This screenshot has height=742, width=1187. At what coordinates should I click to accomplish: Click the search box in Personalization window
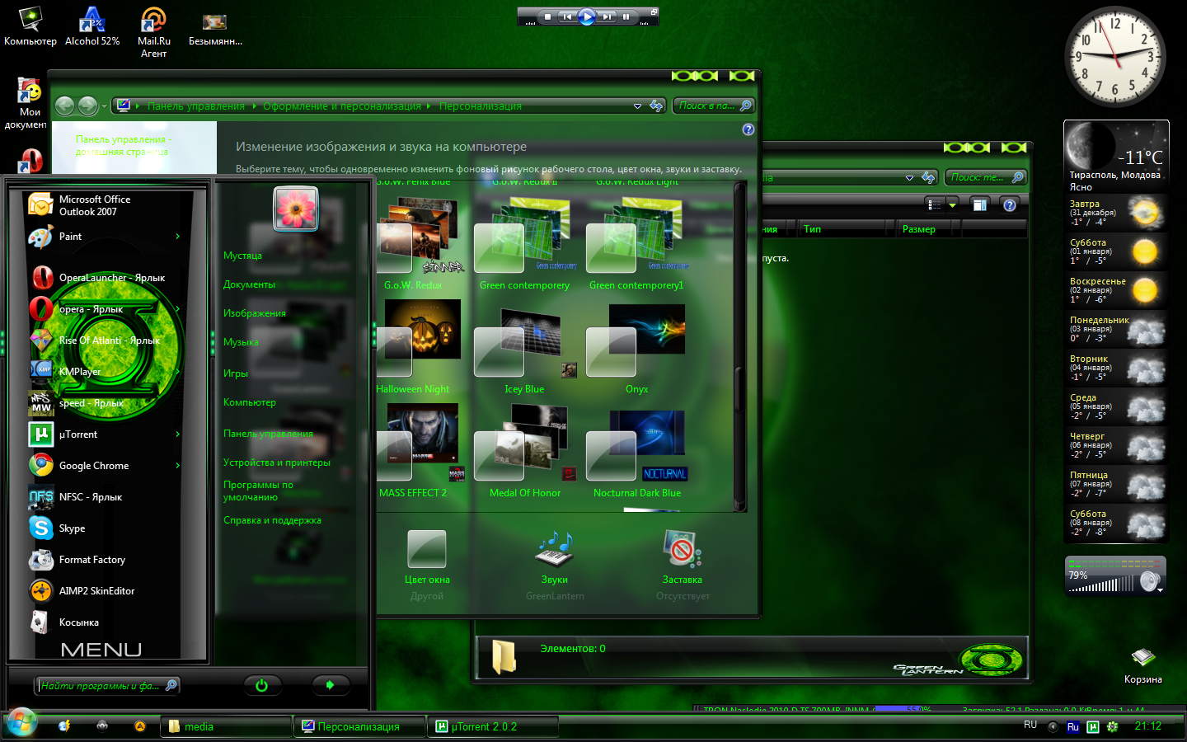click(x=714, y=106)
